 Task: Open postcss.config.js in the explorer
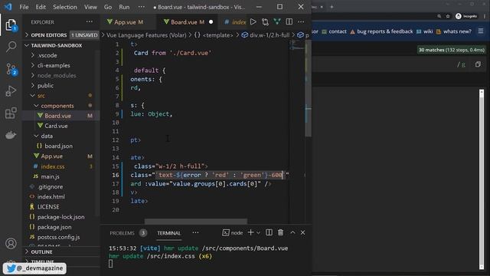[58, 237]
